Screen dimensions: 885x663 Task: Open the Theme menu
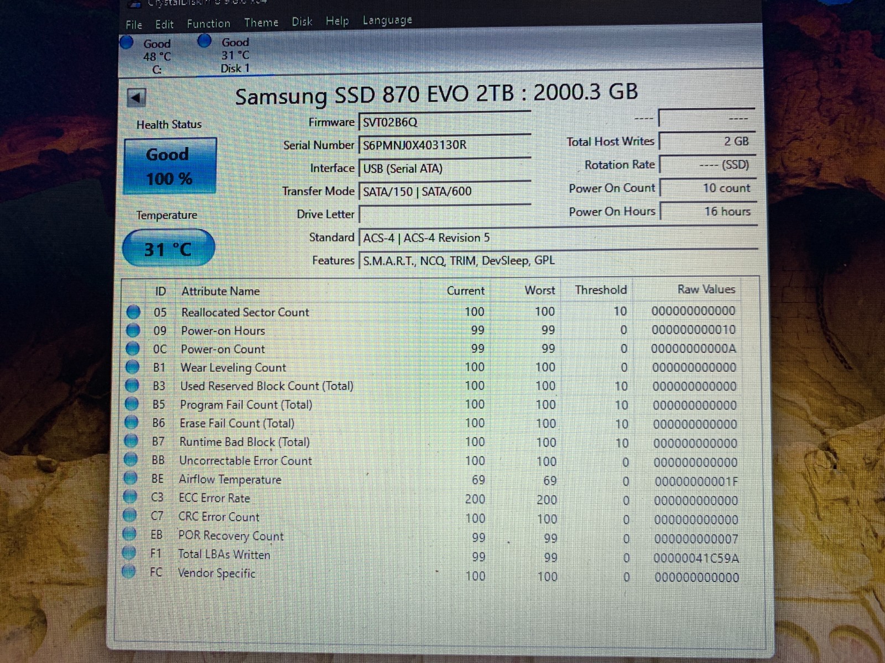coord(261,23)
